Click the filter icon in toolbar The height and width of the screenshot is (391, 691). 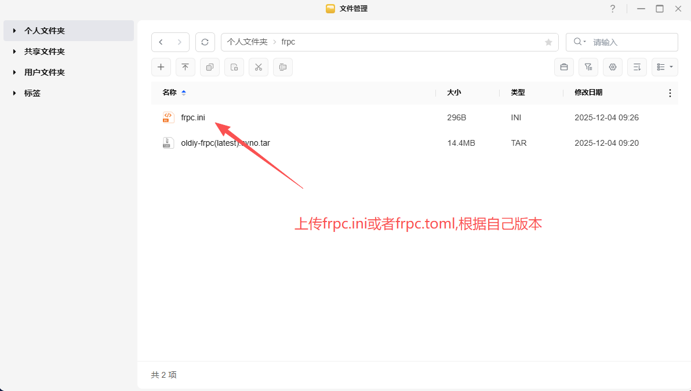tap(588, 67)
